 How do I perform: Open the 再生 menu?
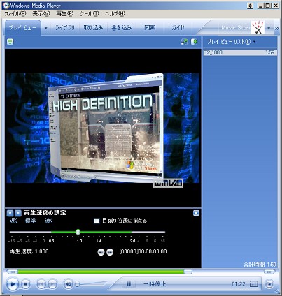tap(64, 14)
